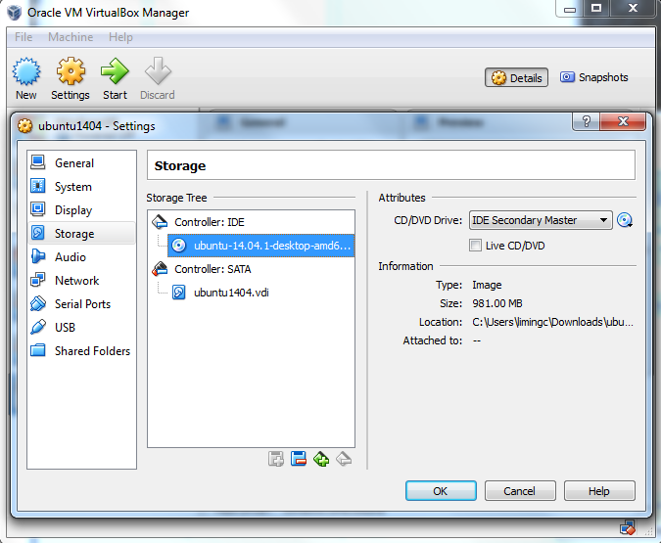661x543 pixels.
Task: Click the Location path text C:\Users\limingc\Downloads
Action: pyautogui.click(x=552, y=322)
